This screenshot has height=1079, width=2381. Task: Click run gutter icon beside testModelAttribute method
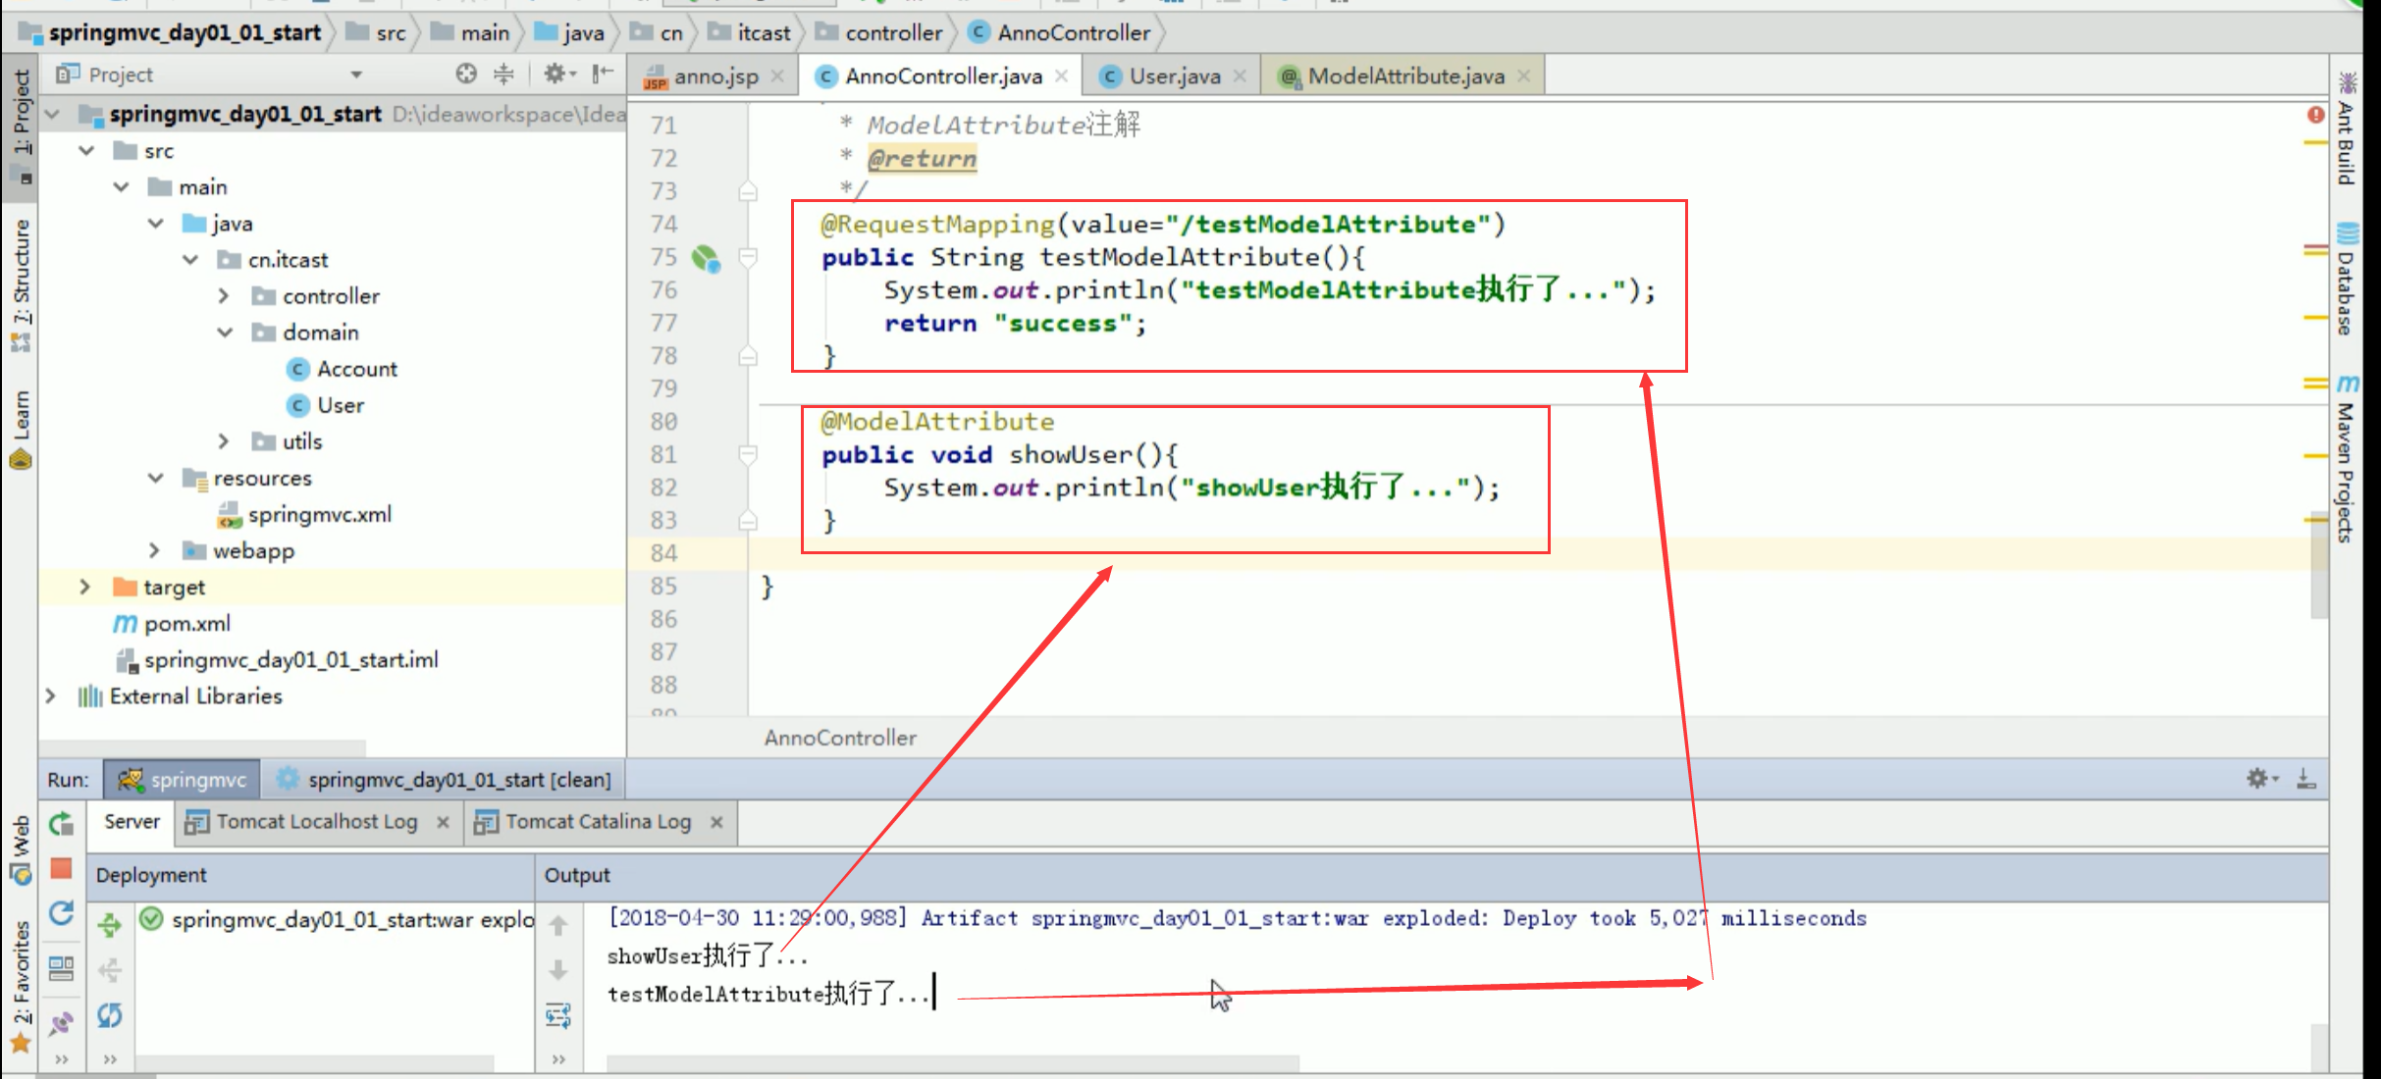(705, 258)
